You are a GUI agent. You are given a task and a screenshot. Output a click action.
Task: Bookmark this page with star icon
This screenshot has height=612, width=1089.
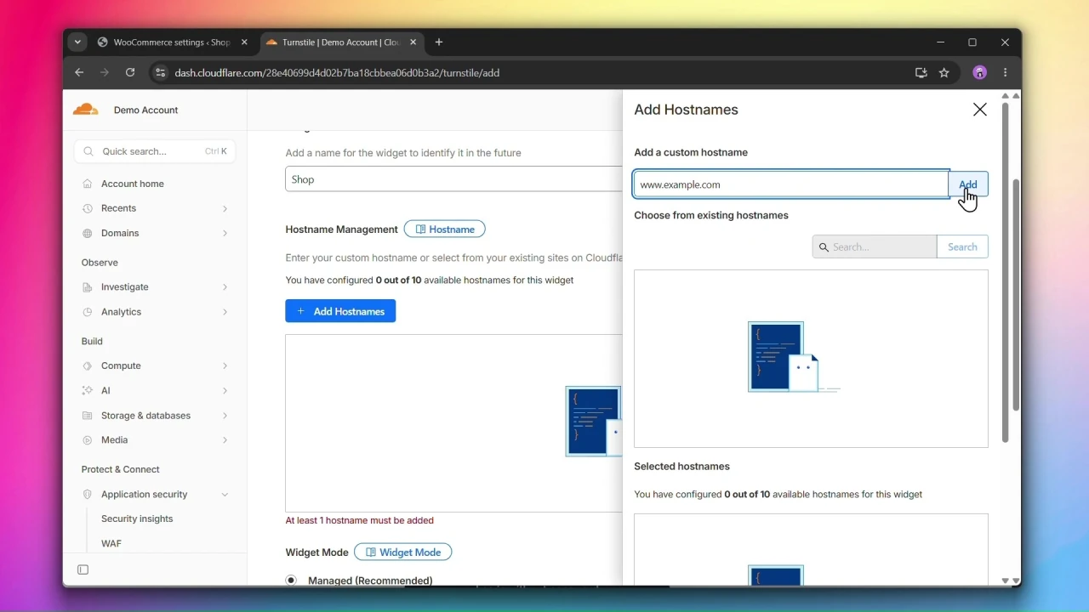coord(944,72)
